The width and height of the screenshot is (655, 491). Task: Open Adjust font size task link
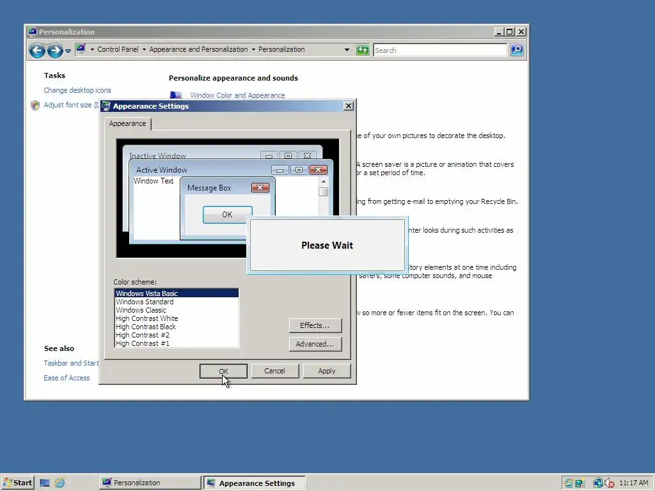[70, 105]
